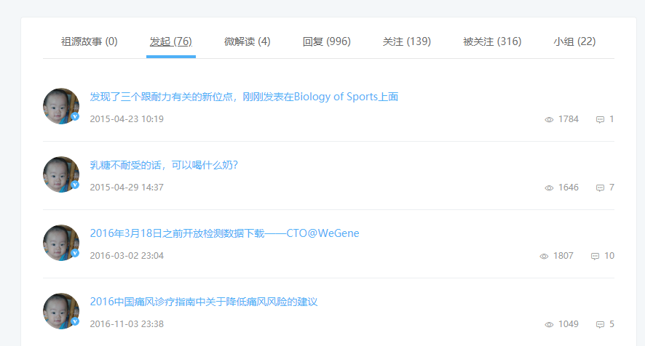Open the 回复 (996) tab

tap(327, 41)
